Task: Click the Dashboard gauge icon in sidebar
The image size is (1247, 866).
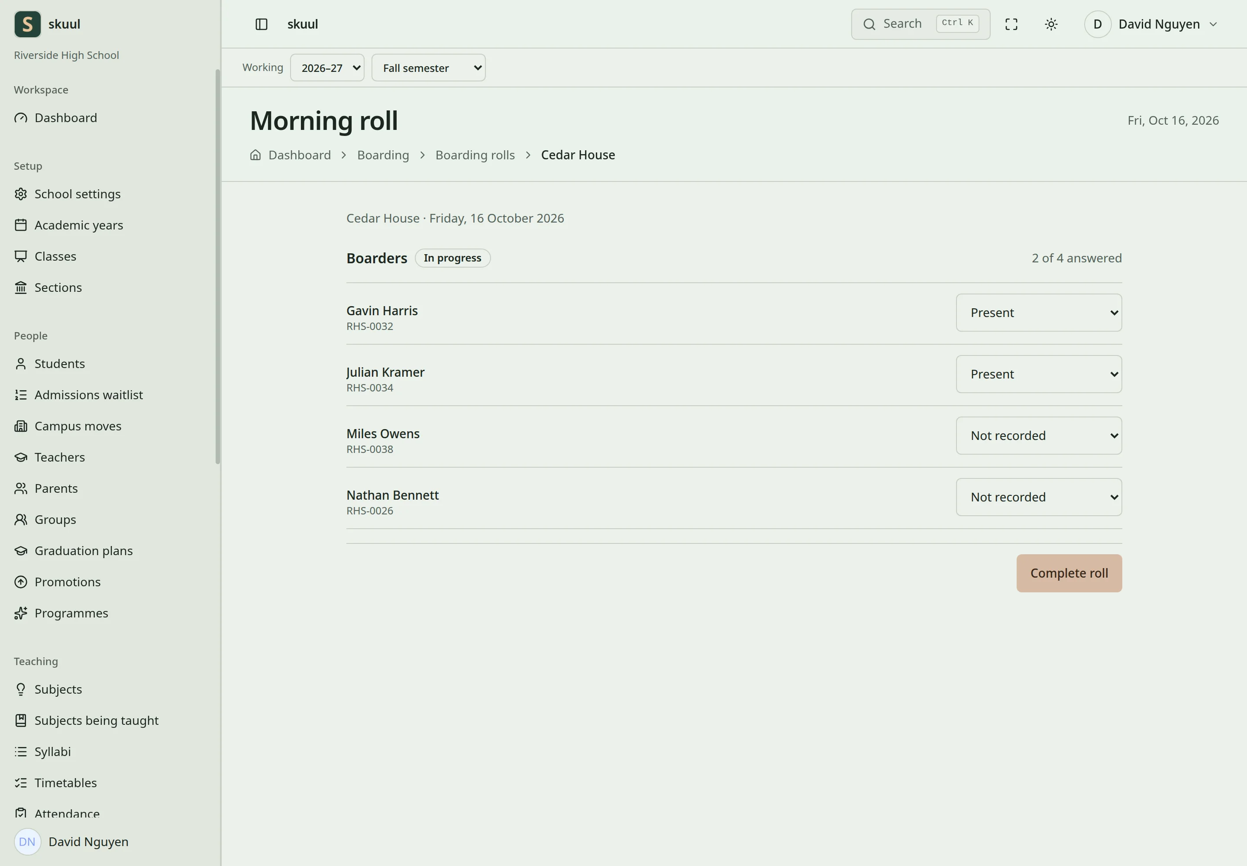Action: coord(21,118)
